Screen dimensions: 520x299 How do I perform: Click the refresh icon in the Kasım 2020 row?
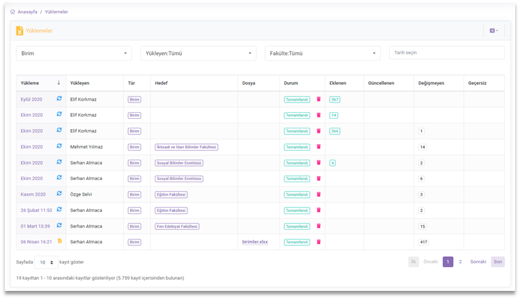click(59, 194)
